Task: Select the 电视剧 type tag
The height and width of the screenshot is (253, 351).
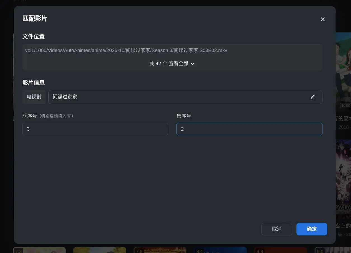Action: [x=34, y=97]
